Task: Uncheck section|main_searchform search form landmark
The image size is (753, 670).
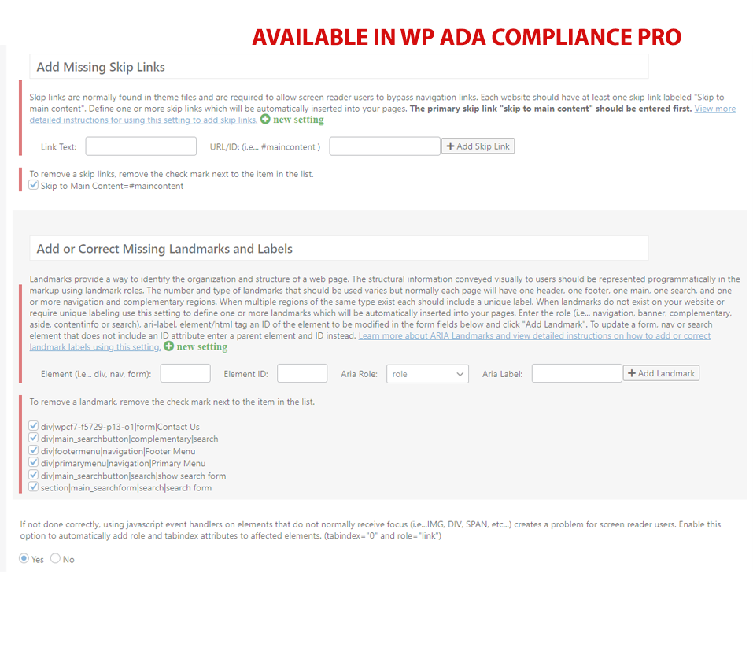Action: coord(33,487)
